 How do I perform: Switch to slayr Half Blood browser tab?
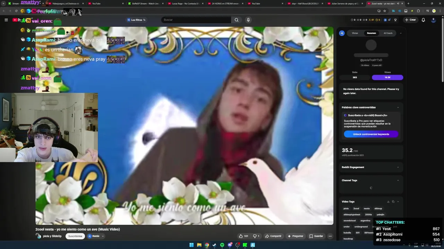point(305,3)
